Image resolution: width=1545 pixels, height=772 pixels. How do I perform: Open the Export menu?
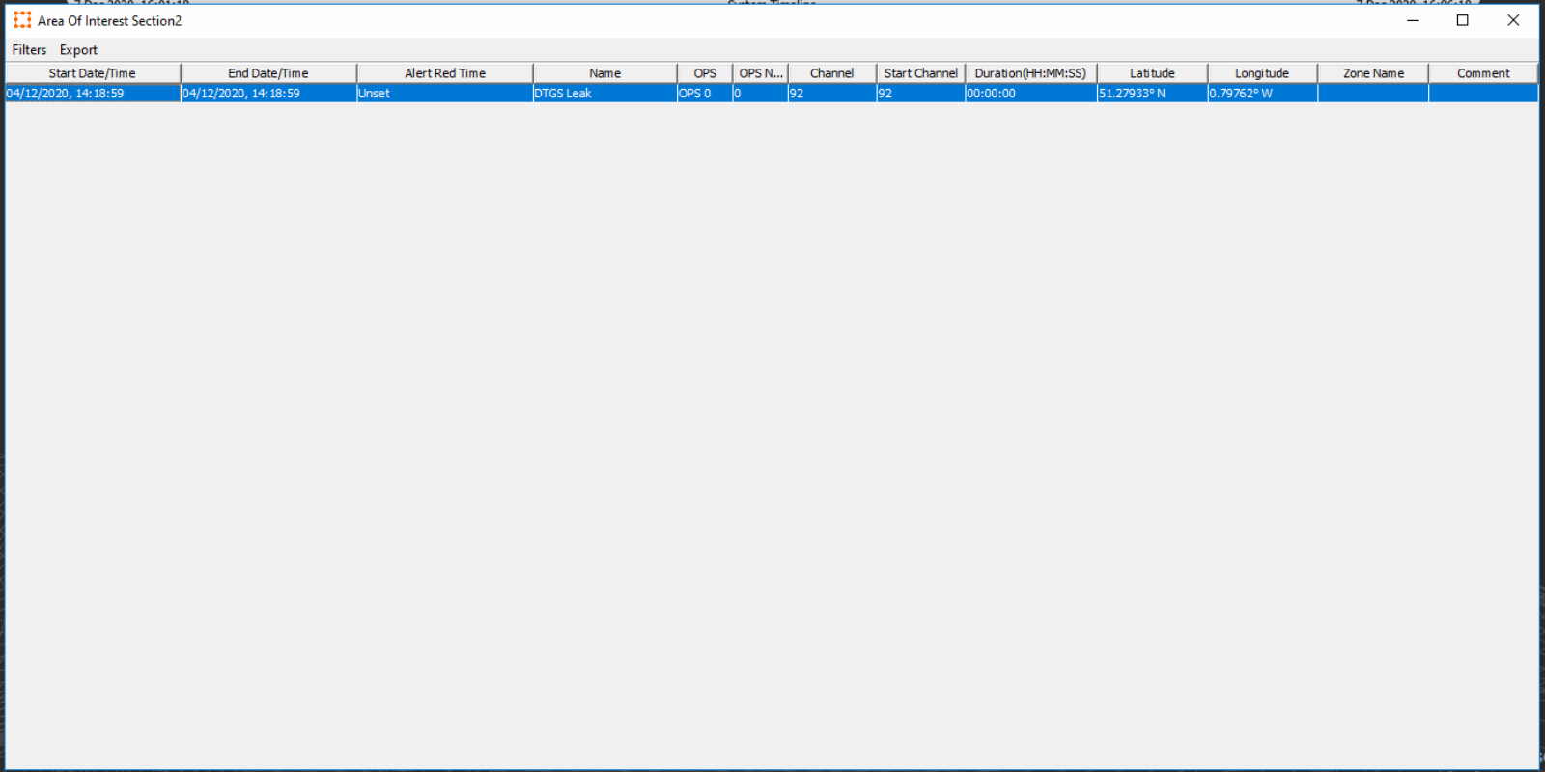tap(78, 50)
